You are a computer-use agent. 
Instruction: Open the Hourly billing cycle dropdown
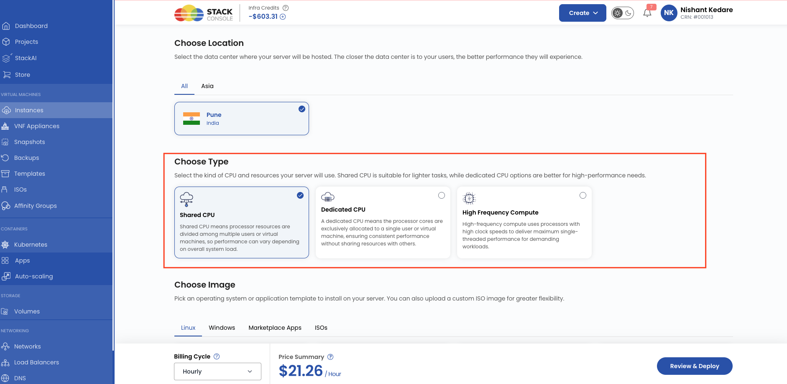pyautogui.click(x=217, y=371)
